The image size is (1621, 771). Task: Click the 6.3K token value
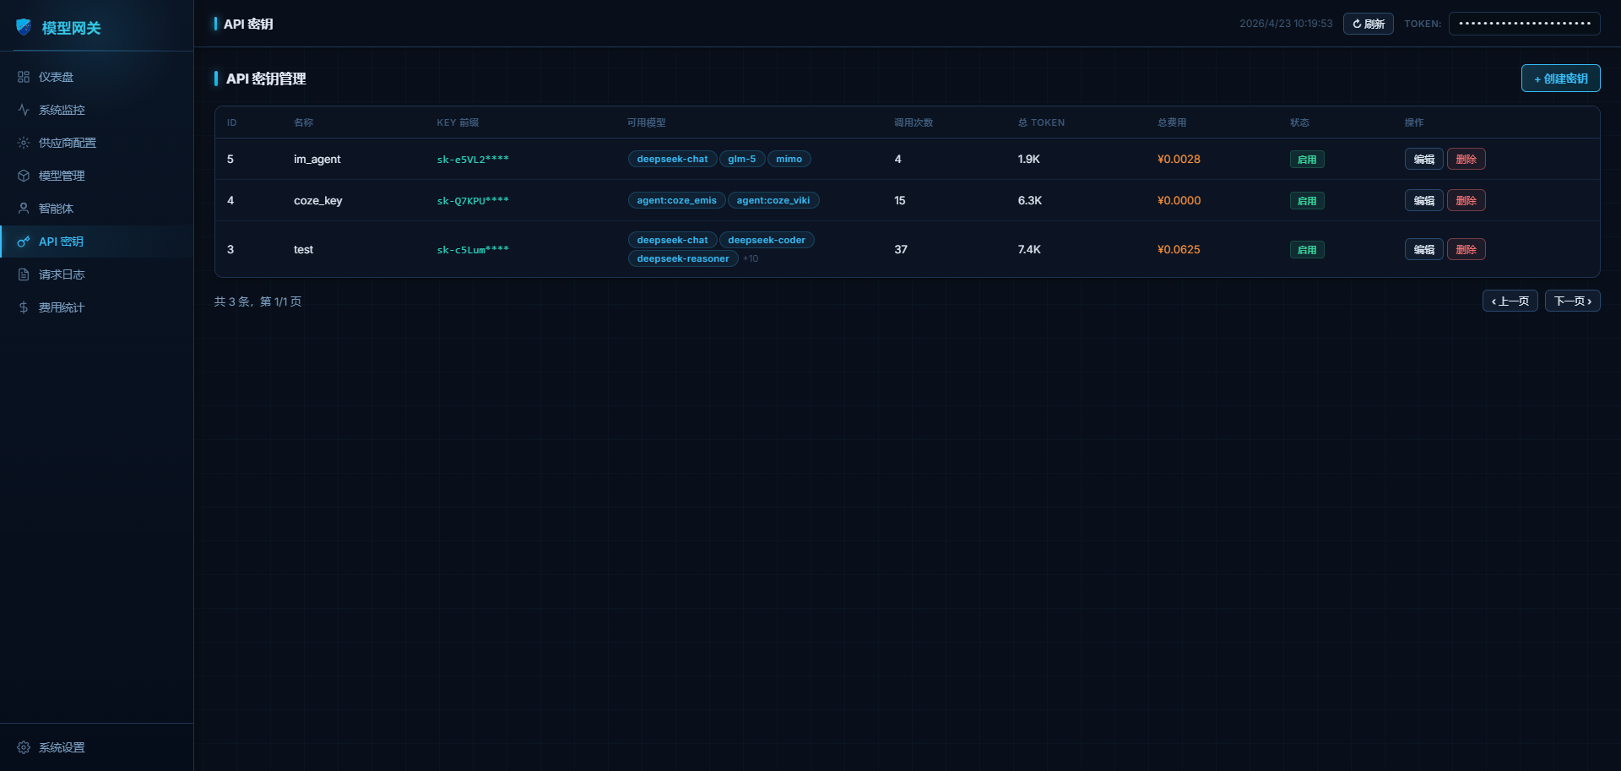click(x=1030, y=200)
